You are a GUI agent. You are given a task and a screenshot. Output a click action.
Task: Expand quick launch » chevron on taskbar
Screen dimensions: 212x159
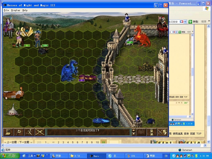click(47, 155)
